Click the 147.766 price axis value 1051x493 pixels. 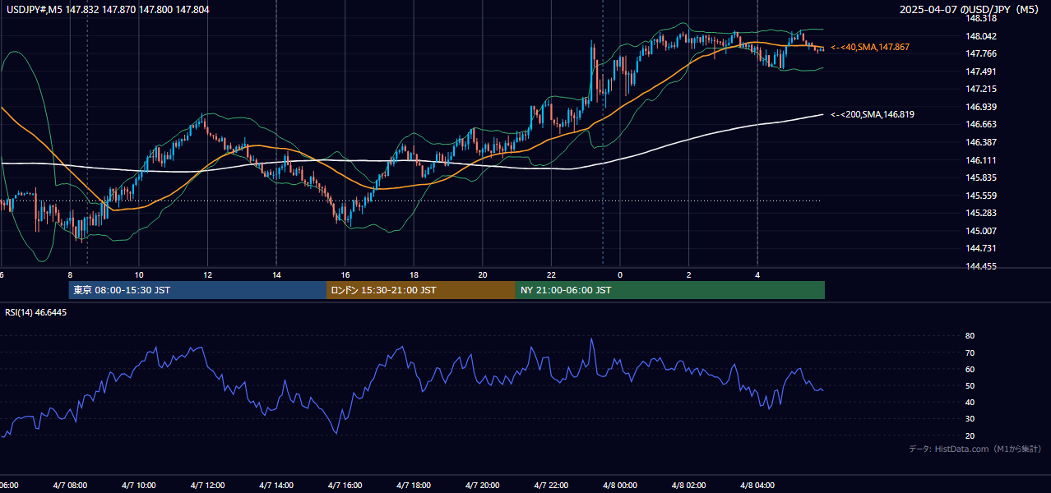tap(981, 53)
